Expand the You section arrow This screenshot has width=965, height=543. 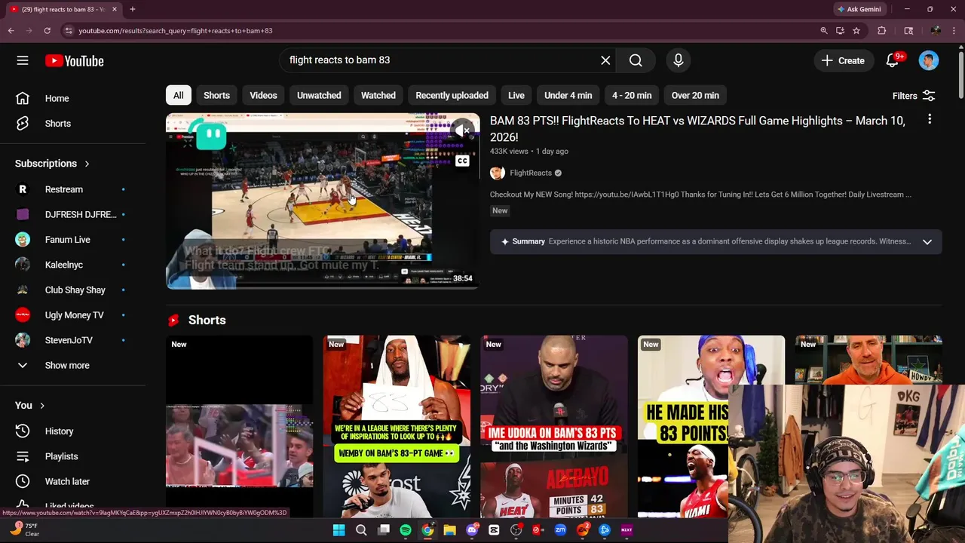42,406
